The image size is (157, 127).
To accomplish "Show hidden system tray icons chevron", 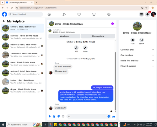I will [135, 125].
